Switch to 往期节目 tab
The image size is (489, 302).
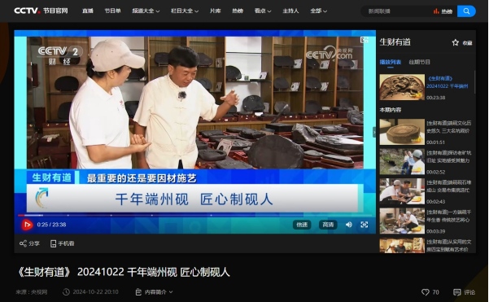click(x=419, y=62)
